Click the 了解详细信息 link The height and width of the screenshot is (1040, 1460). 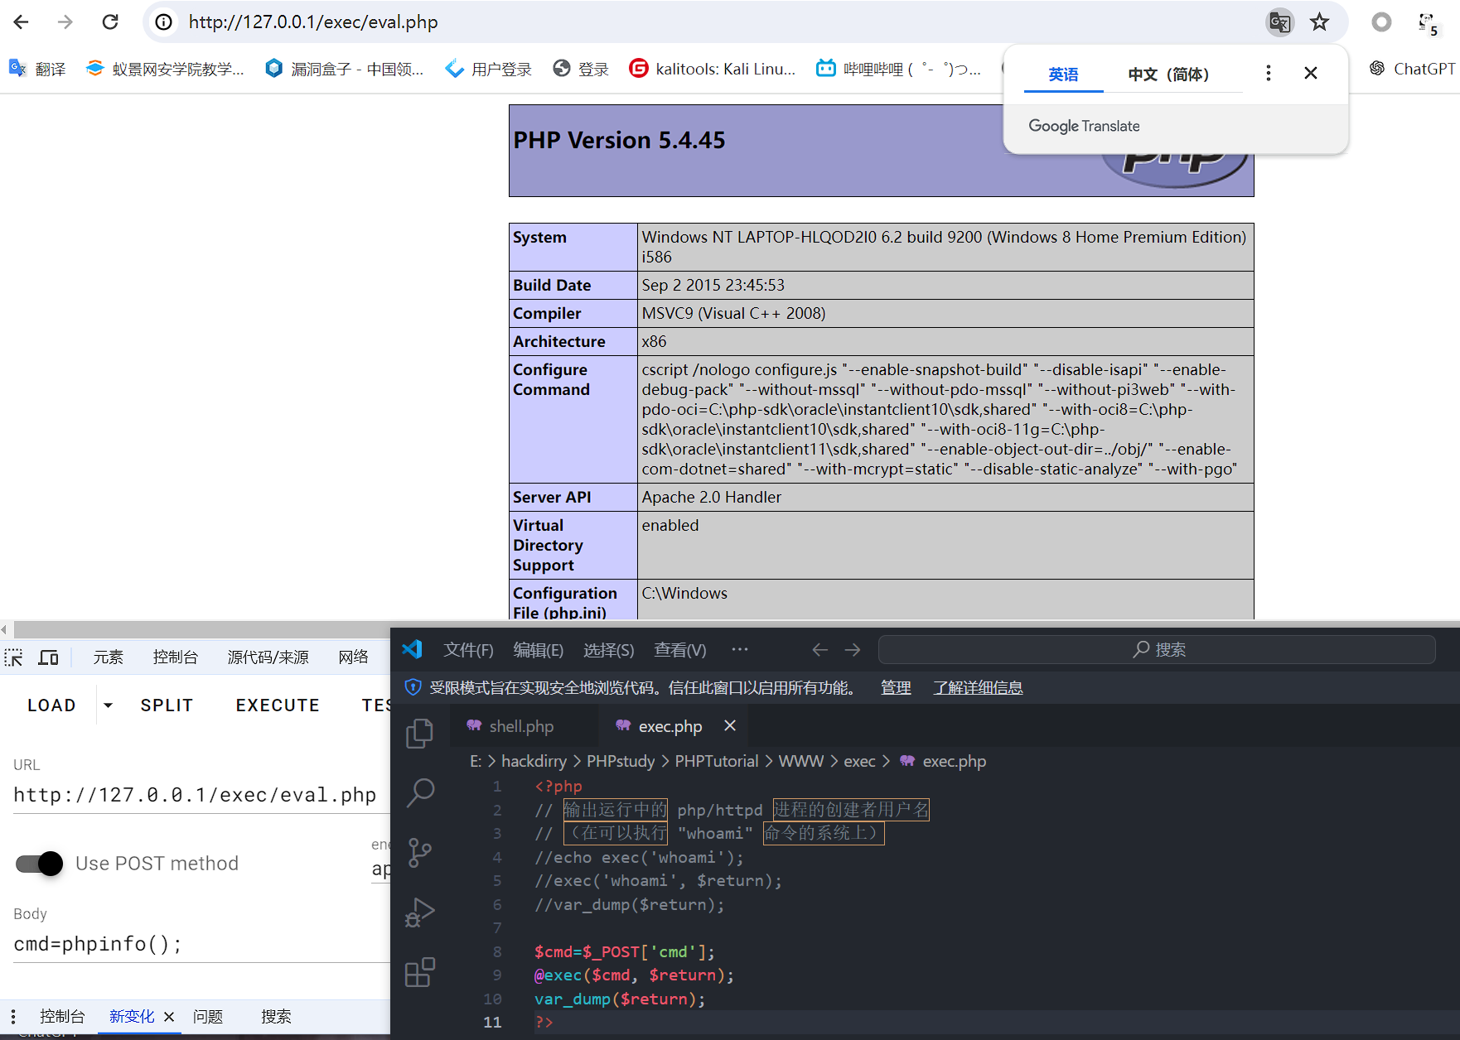click(978, 688)
